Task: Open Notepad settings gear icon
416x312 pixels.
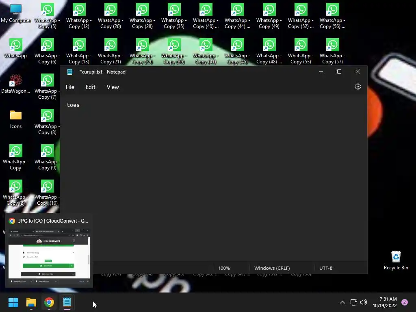Action: coord(357,87)
